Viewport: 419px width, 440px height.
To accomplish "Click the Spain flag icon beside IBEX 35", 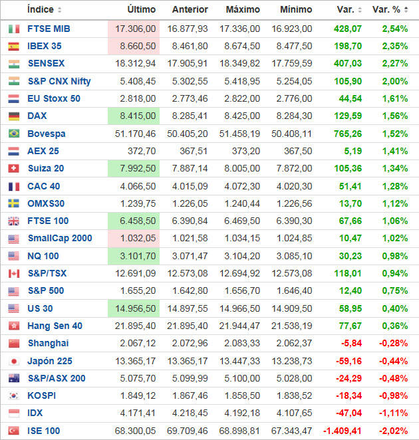I will [13, 47].
